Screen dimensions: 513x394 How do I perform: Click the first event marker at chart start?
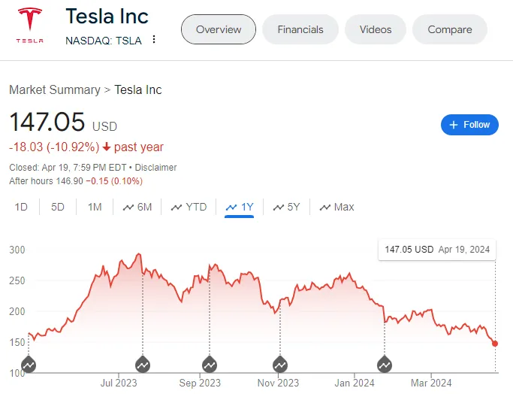(29, 364)
